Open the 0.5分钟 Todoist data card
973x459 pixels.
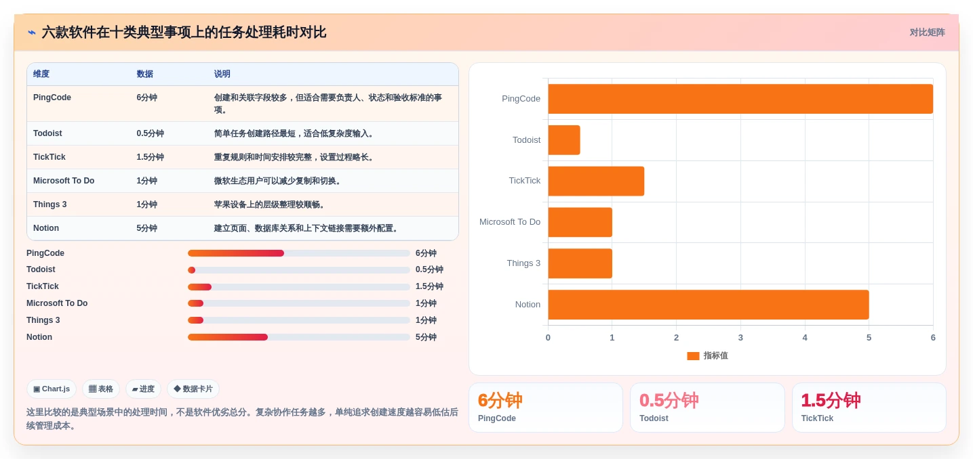(707, 408)
